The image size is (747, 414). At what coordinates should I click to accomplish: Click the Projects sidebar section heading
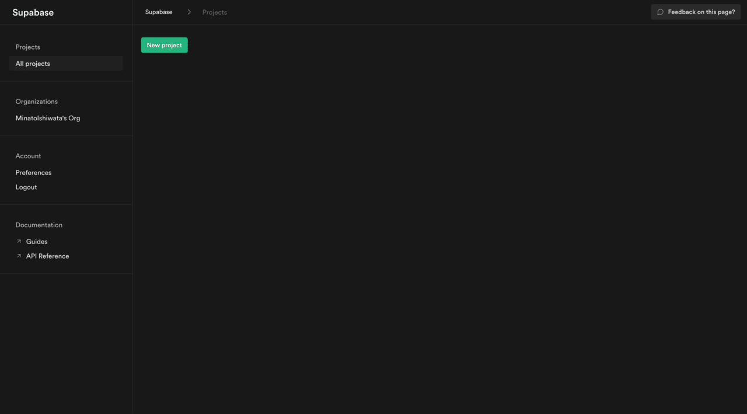[28, 47]
